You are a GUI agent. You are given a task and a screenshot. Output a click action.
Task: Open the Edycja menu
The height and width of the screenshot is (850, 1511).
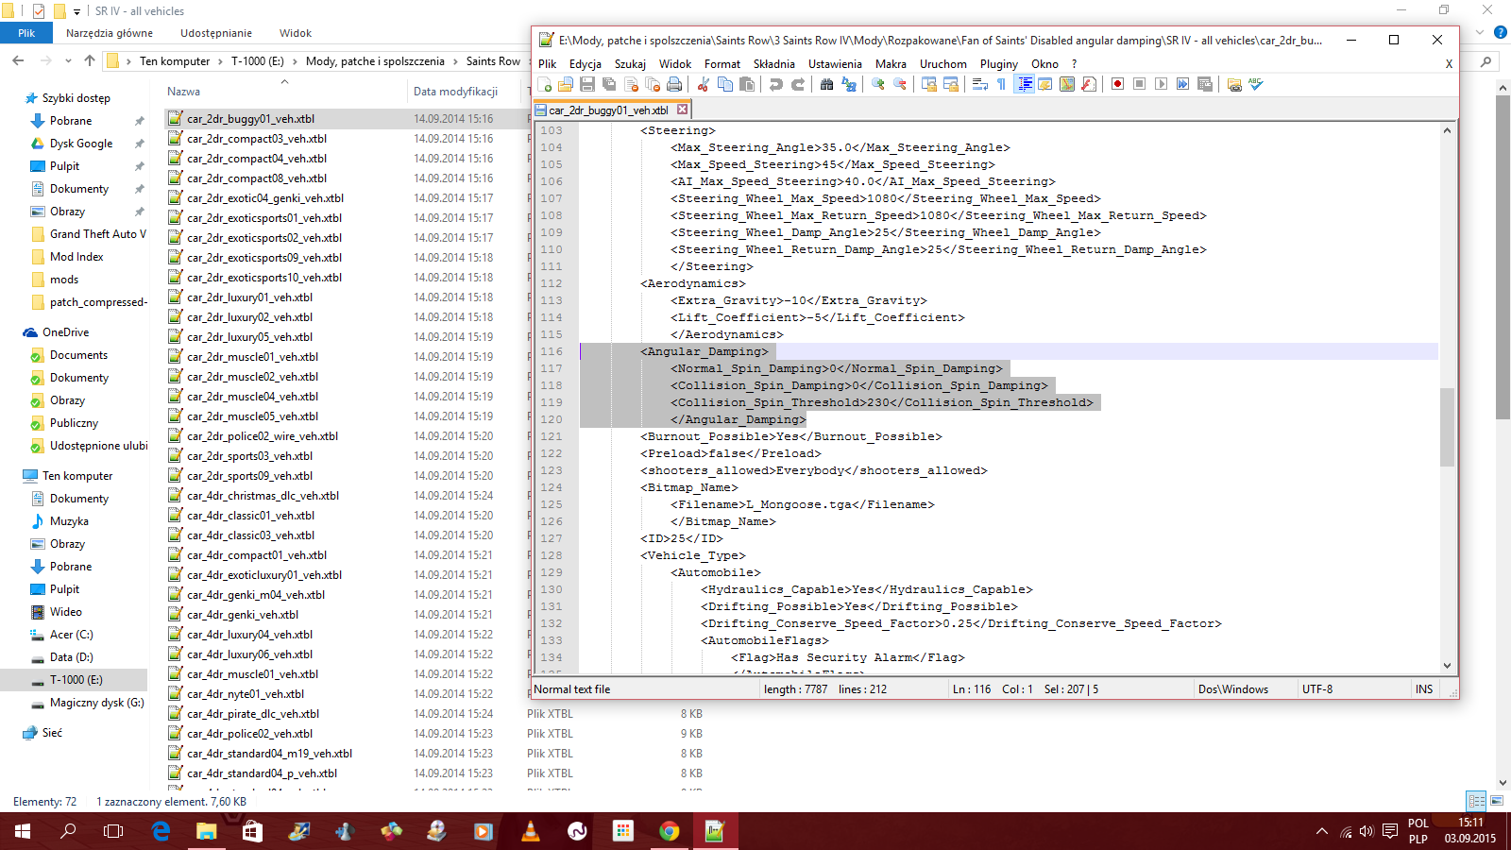tap(586, 64)
